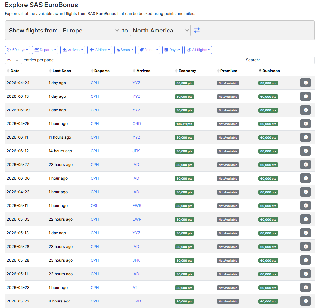Click the 196,811 pts economy badge
This screenshot has width=315, height=308.
pyautogui.click(x=184, y=124)
